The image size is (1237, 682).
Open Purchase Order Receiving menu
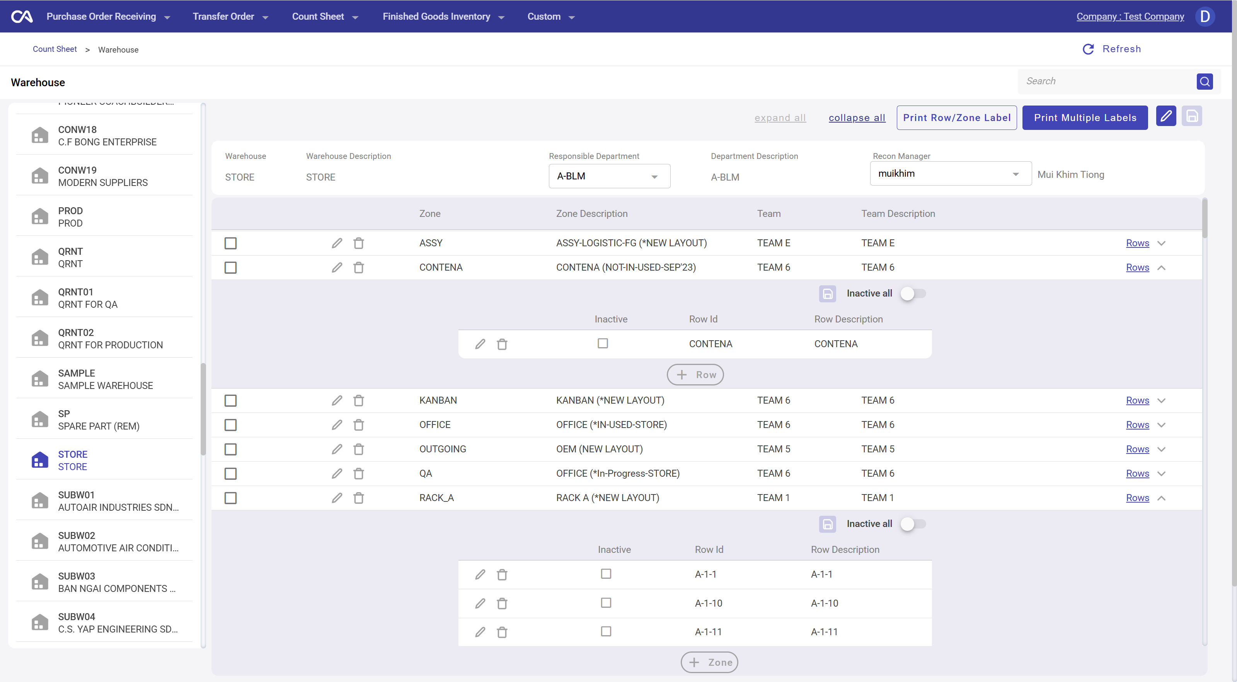[x=109, y=16]
